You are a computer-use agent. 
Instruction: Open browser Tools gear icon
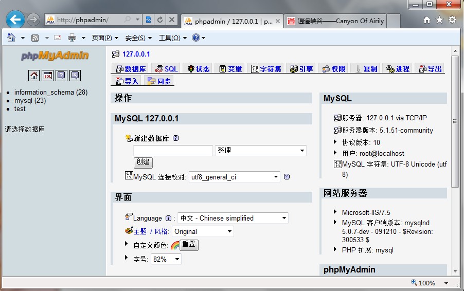click(x=452, y=20)
